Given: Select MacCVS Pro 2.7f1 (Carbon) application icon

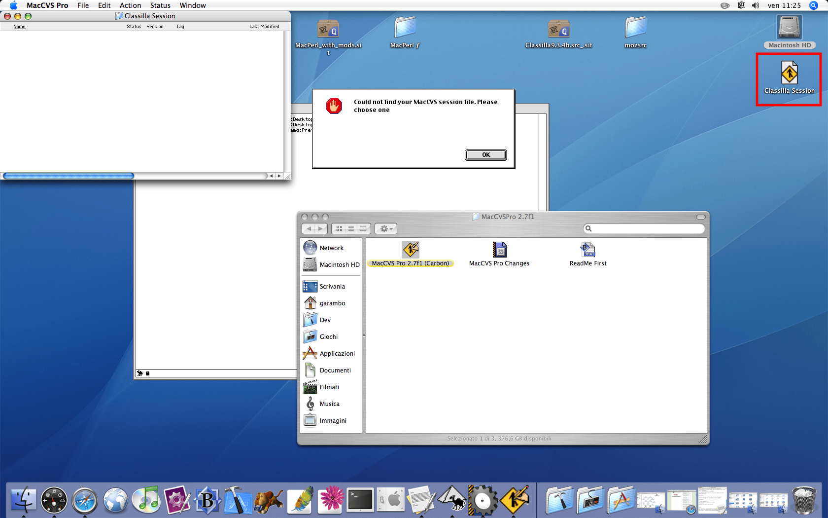Looking at the screenshot, I should 411,254.
